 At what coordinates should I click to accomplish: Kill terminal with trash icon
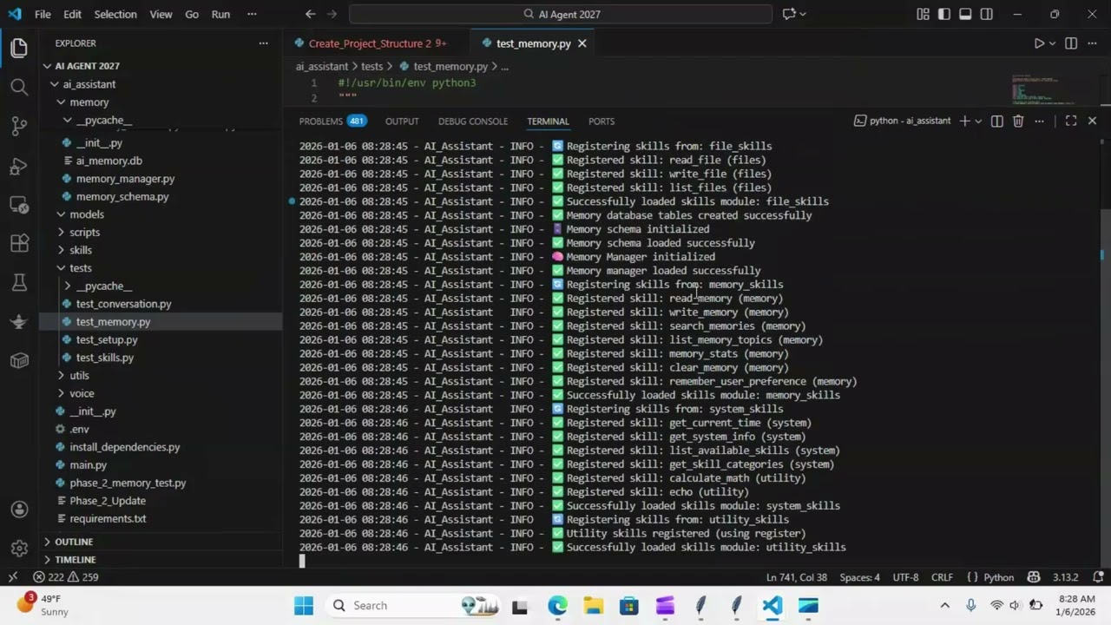click(1018, 121)
